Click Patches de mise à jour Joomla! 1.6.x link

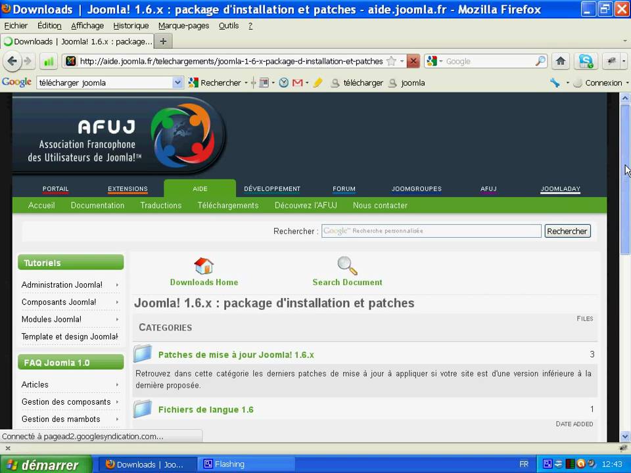point(236,355)
